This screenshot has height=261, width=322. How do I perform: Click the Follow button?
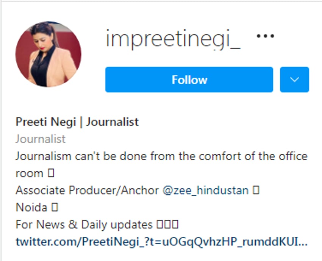[189, 80]
